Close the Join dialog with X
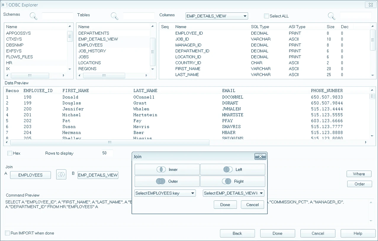Image resolution: width=378 pixels, height=241 pixels. [x=260, y=157]
